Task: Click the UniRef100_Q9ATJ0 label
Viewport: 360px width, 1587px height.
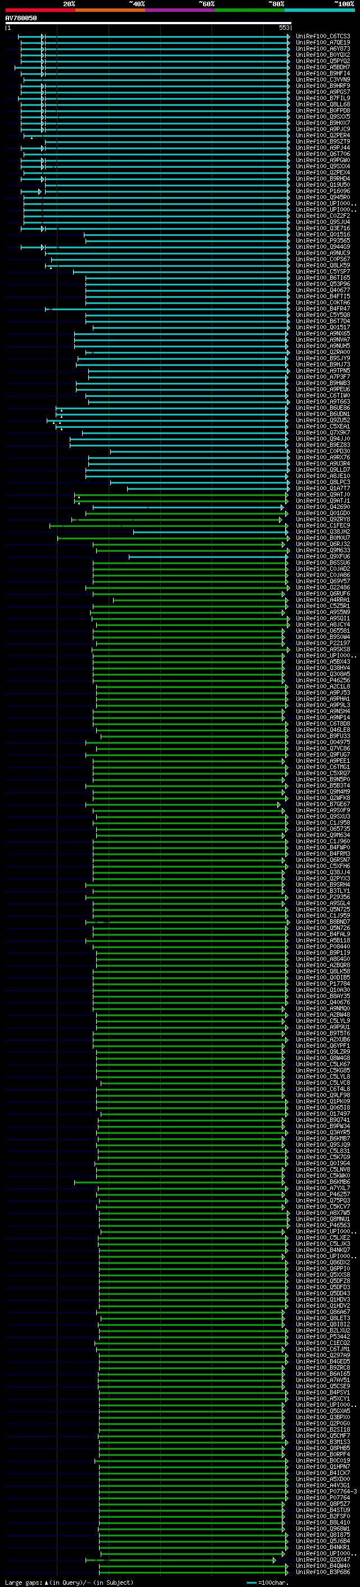Action: tap(323, 494)
